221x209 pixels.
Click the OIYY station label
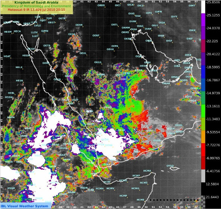tap(174, 16)
